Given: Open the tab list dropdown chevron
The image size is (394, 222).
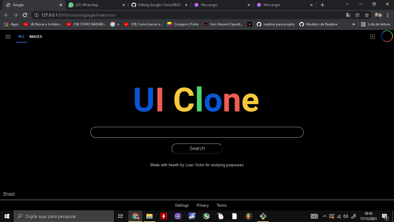Looking at the screenshot, I should [347, 4].
